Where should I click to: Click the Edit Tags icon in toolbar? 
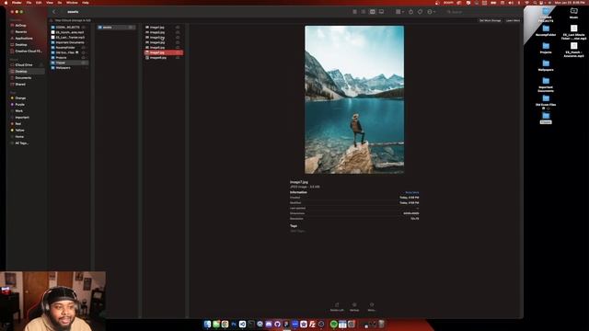pos(420,12)
